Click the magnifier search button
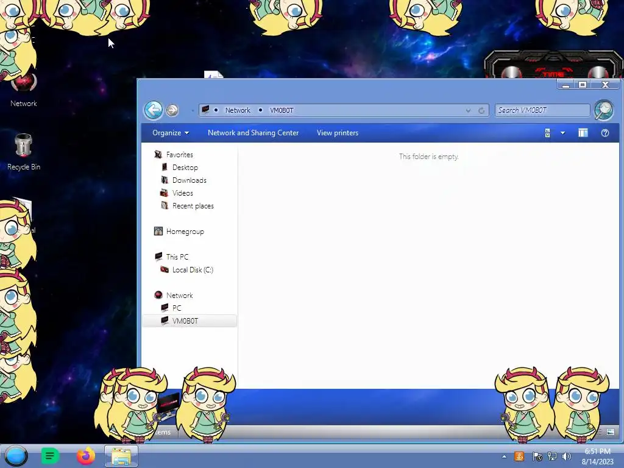 coord(604,110)
